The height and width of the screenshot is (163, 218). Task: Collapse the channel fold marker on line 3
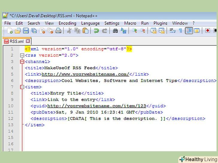[x=22, y=62]
